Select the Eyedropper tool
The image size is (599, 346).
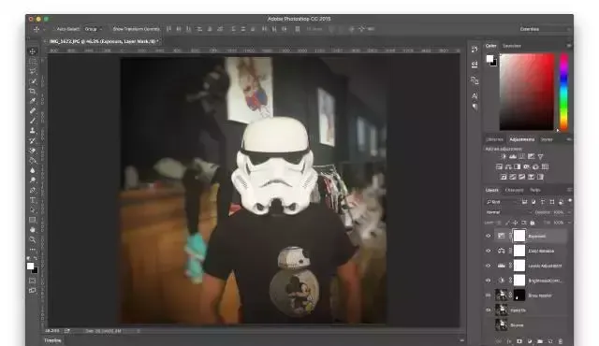(33, 101)
